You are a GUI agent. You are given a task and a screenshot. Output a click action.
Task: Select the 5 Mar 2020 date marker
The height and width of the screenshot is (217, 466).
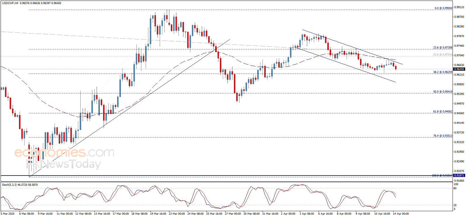click(x=8, y=214)
